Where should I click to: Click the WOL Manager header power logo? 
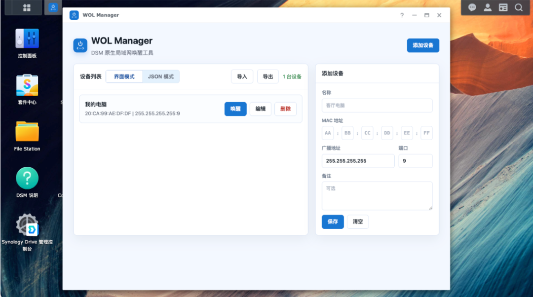pyautogui.click(x=80, y=45)
